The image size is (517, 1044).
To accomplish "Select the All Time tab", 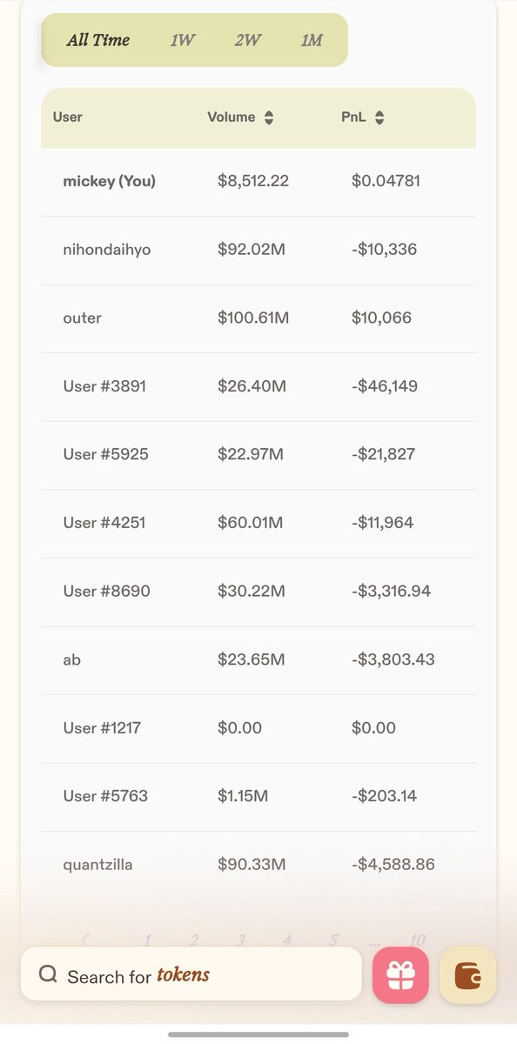I will 98,40.
